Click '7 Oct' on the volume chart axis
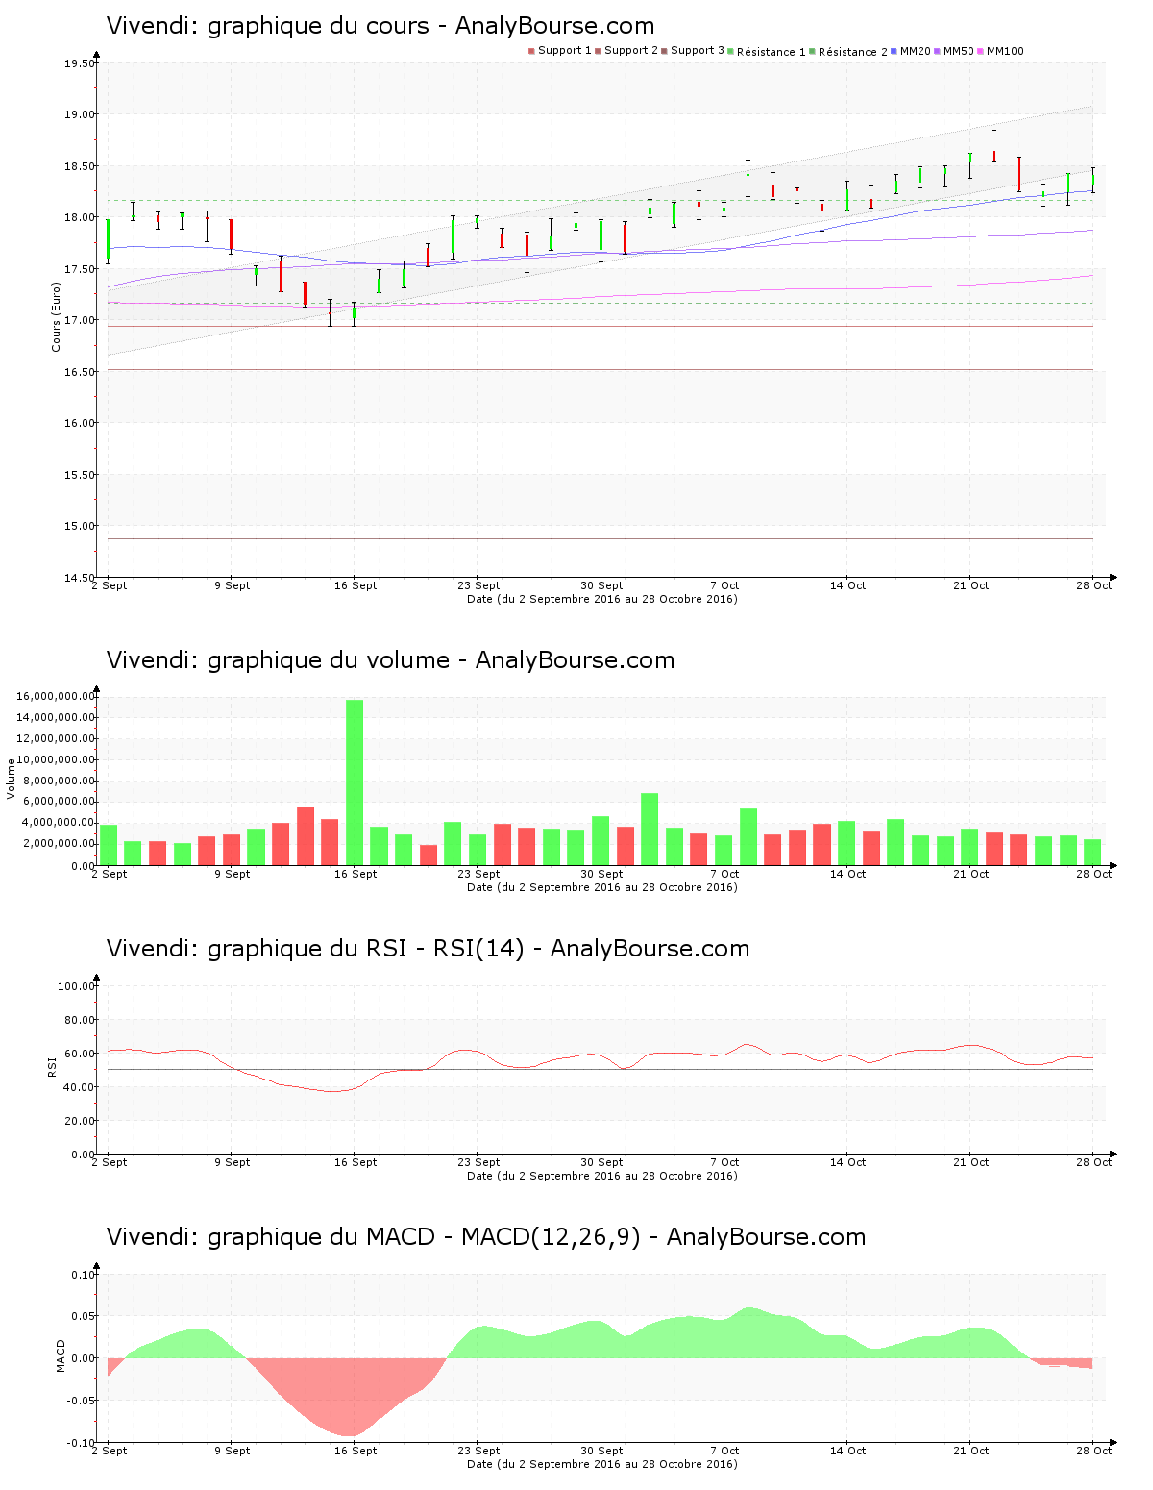The width and height of the screenshot is (1153, 1490). [x=725, y=874]
